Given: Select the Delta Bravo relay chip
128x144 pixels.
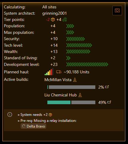Looking at the screenshot, I should [33, 126].
